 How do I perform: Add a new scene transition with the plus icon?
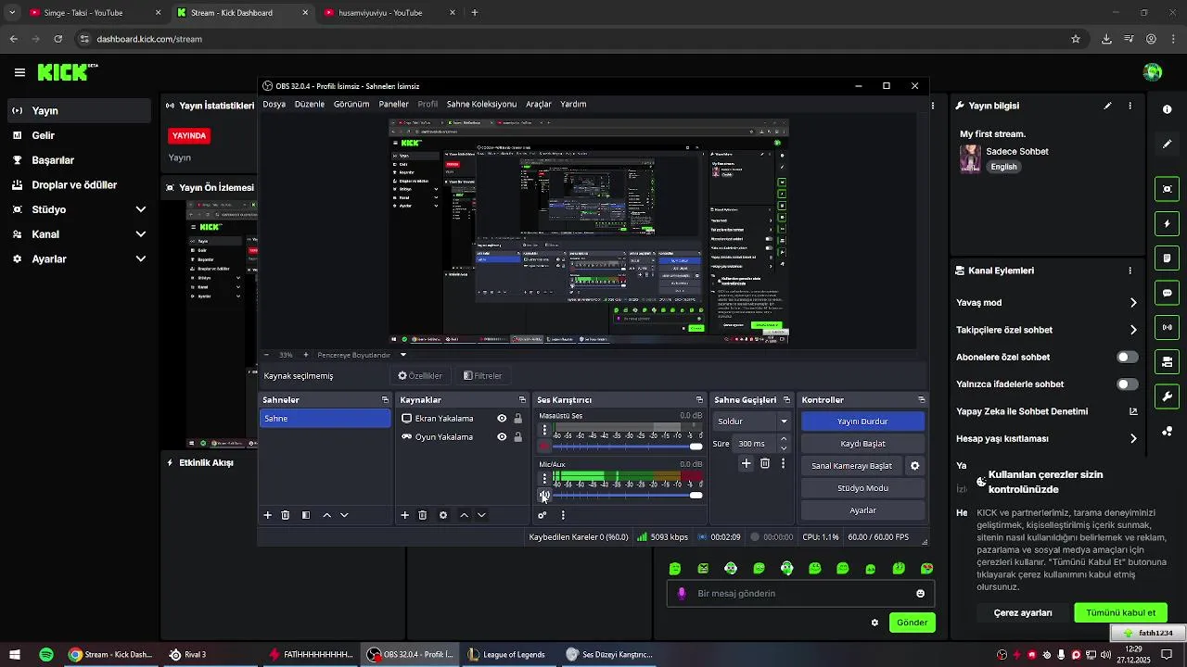point(746,463)
